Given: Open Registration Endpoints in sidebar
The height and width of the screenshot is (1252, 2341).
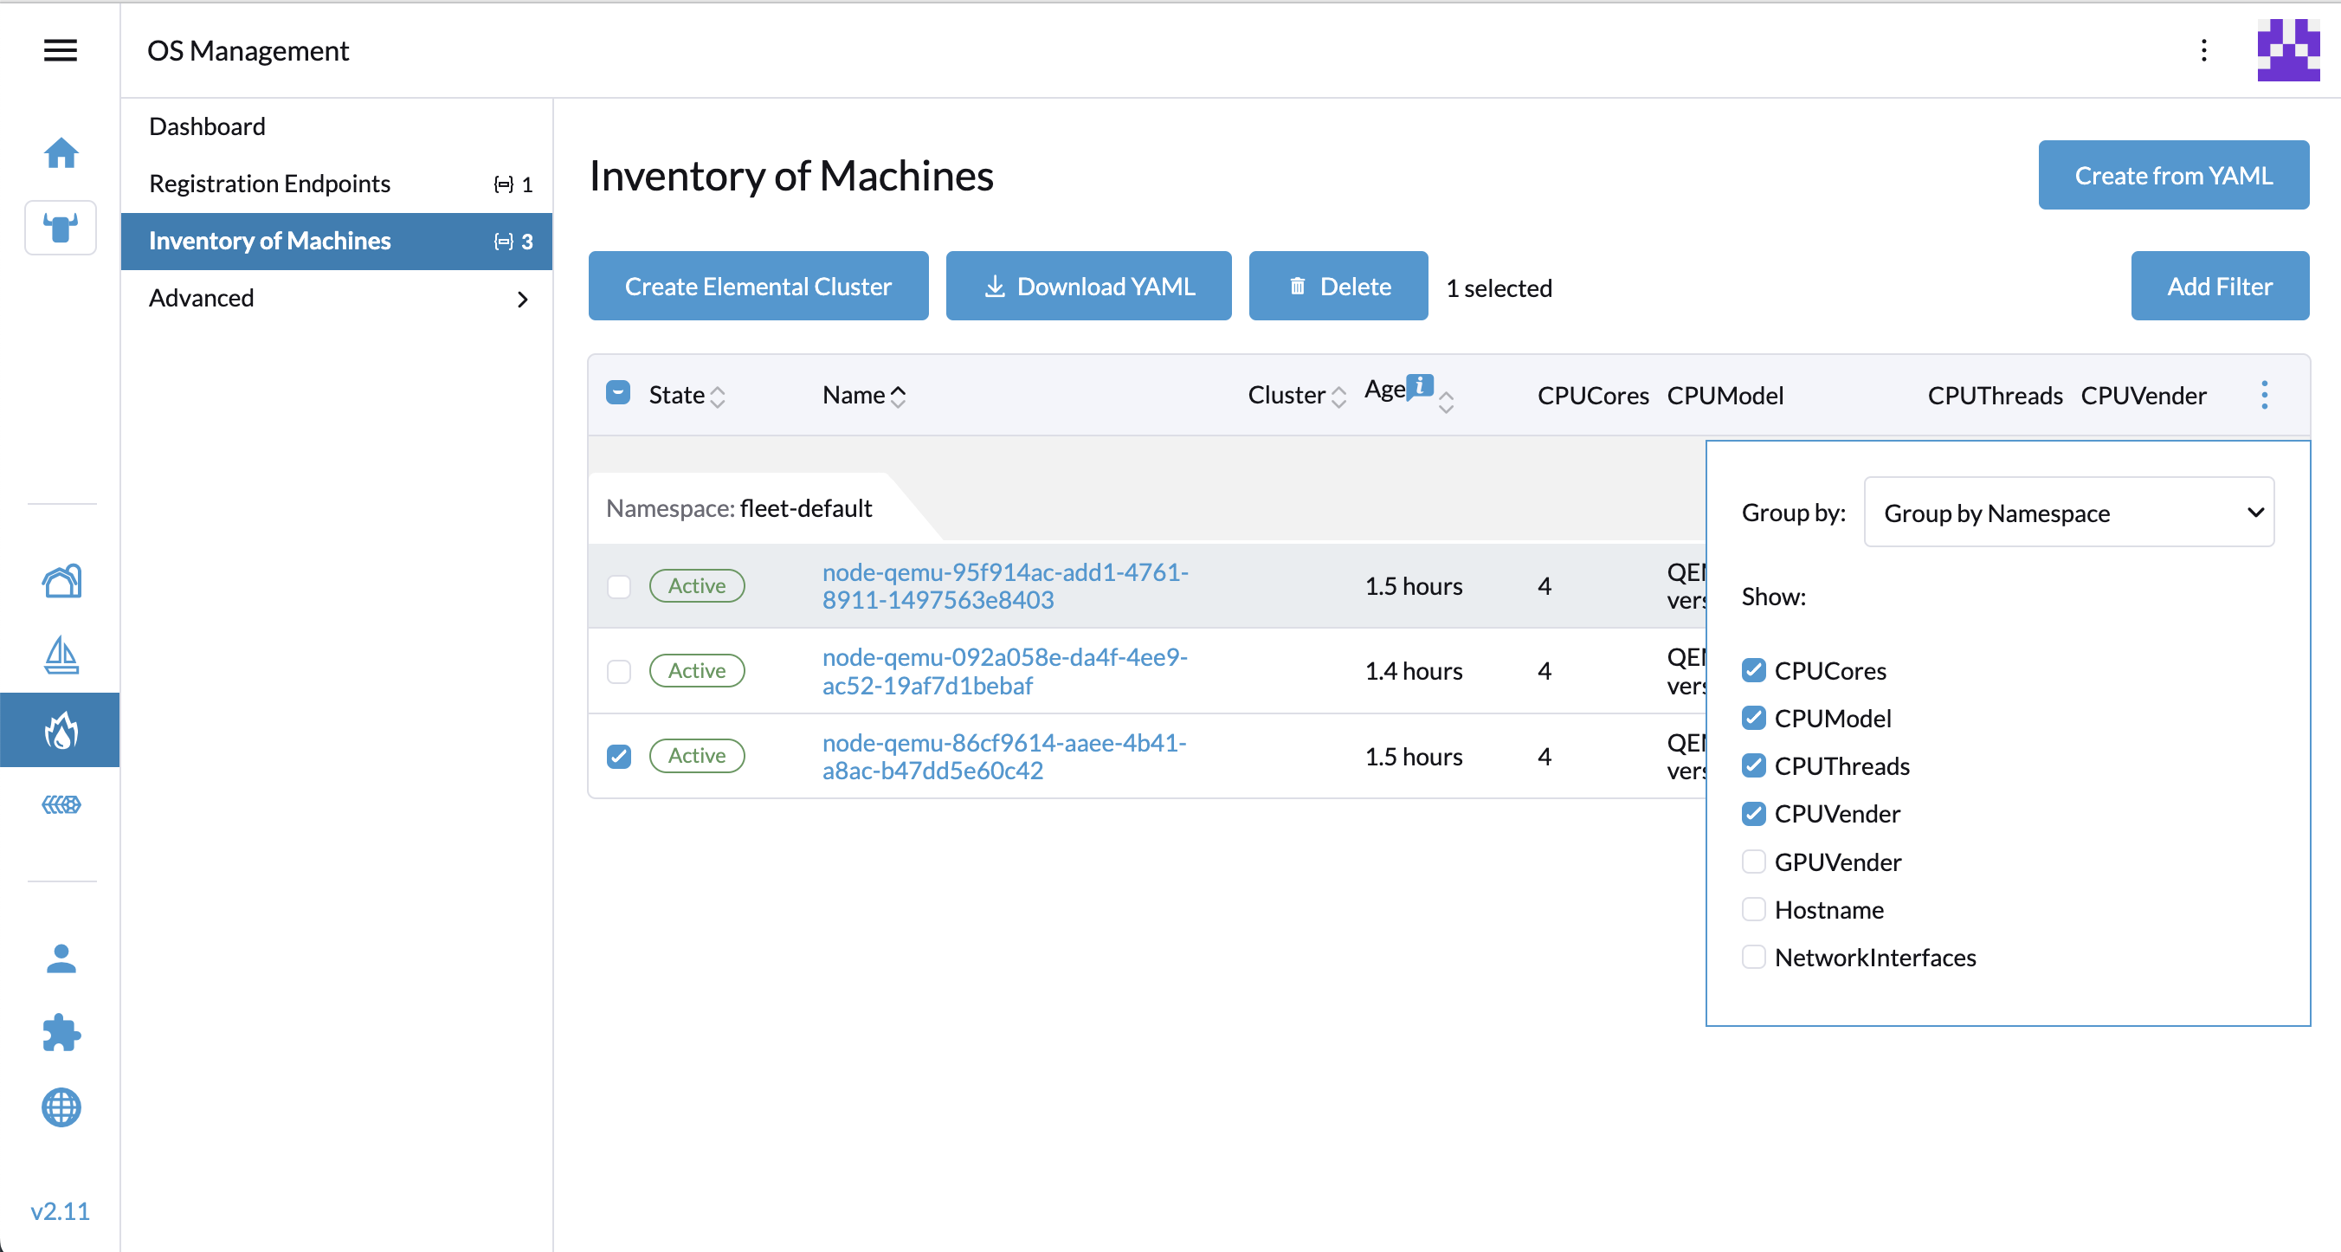Looking at the screenshot, I should [x=270, y=184].
